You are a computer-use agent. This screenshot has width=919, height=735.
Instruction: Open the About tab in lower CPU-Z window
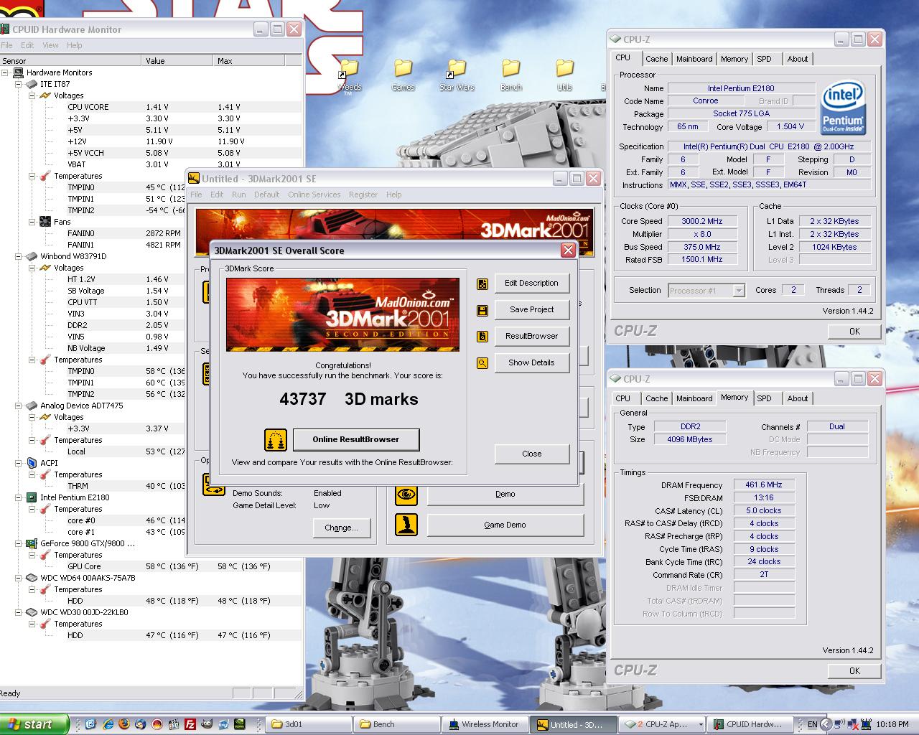(797, 398)
